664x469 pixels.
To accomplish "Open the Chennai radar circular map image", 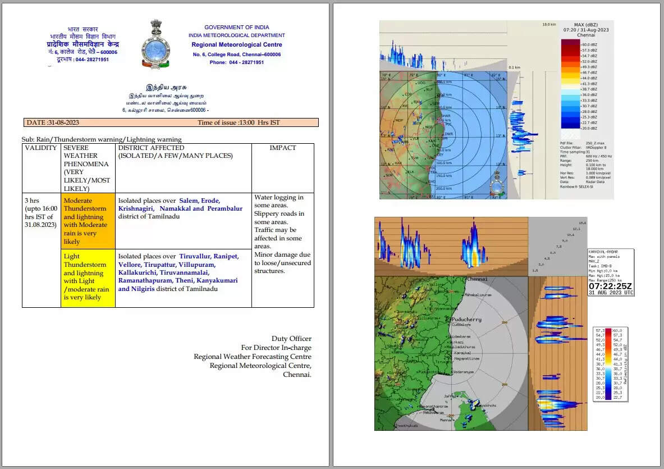I will [443, 135].
